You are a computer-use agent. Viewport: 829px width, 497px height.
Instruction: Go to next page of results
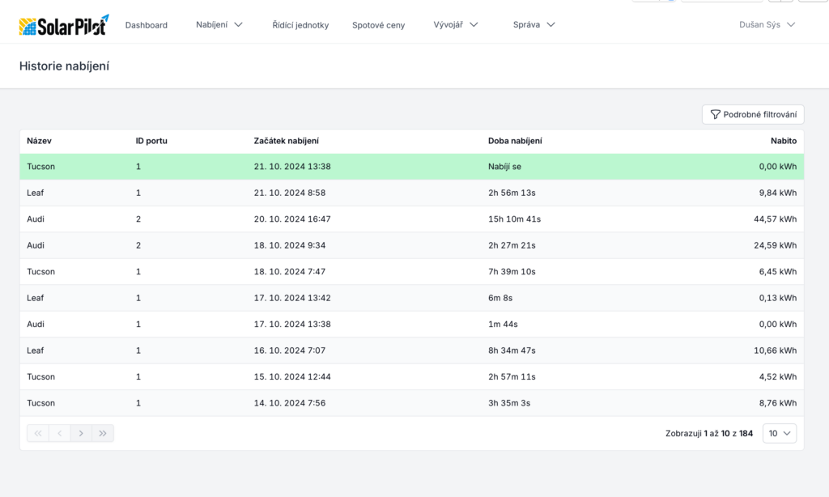[81, 434]
